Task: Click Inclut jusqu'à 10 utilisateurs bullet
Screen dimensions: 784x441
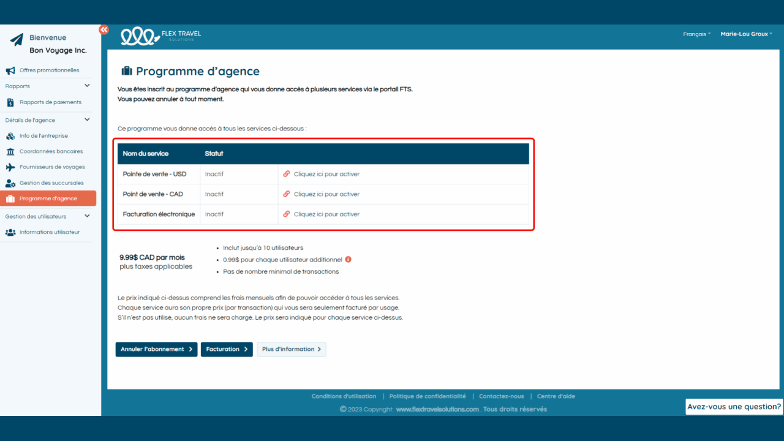Action: click(x=263, y=248)
